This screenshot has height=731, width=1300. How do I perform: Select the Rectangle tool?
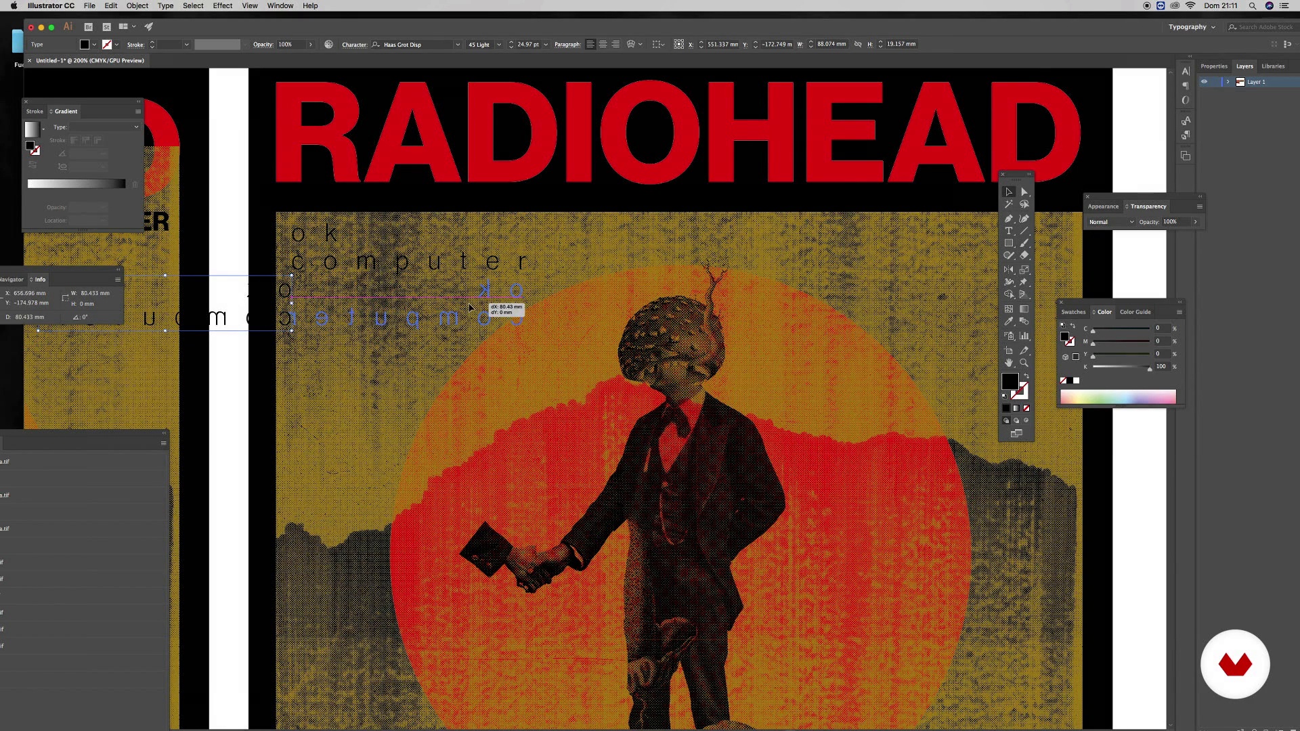pyautogui.click(x=1009, y=243)
